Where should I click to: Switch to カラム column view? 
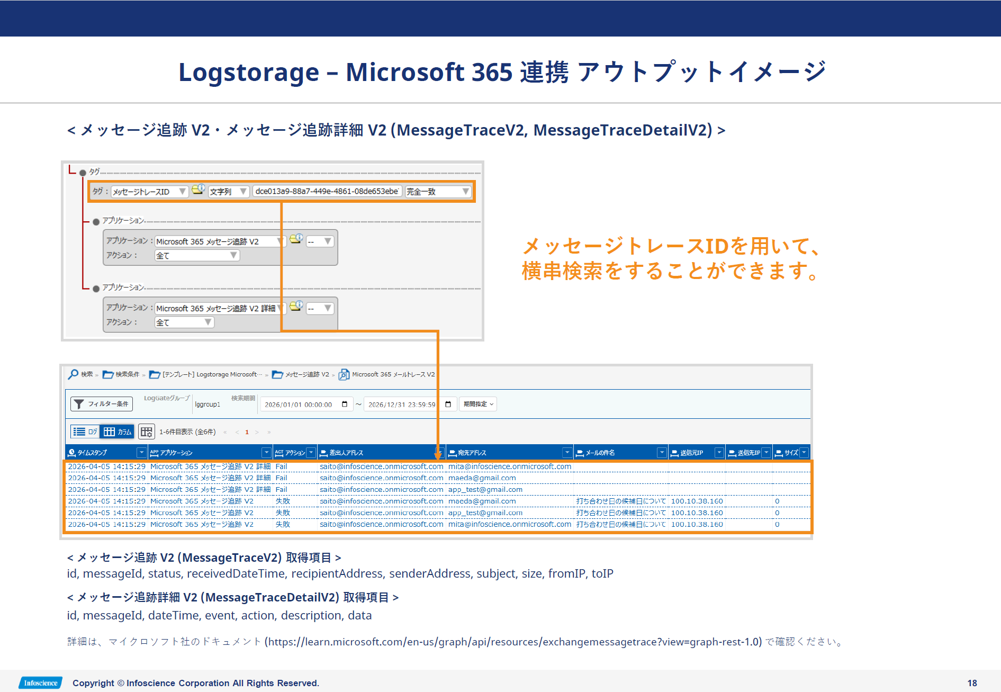118,432
